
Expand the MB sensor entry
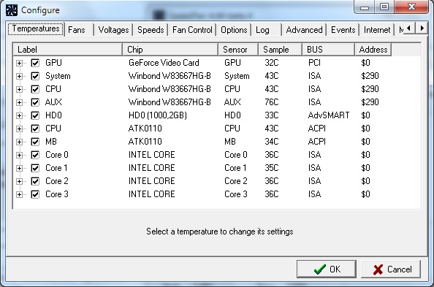pyautogui.click(x=19, y=142)
